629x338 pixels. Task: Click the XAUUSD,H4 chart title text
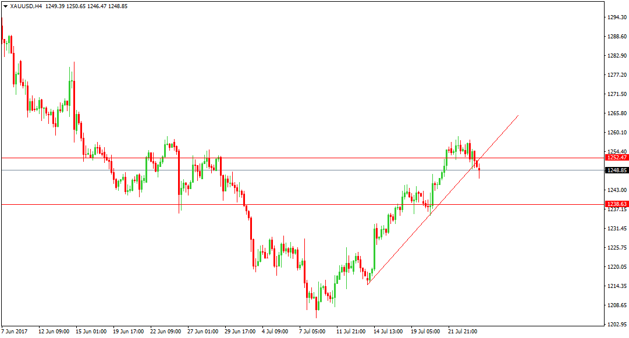point(26,6)
